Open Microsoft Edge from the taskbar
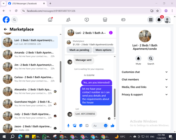The height and width of the screenshot is (140, 176). pos(20,136)
